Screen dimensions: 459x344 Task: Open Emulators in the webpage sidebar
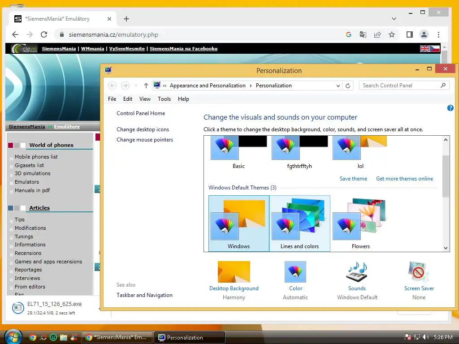click(27, 182)
